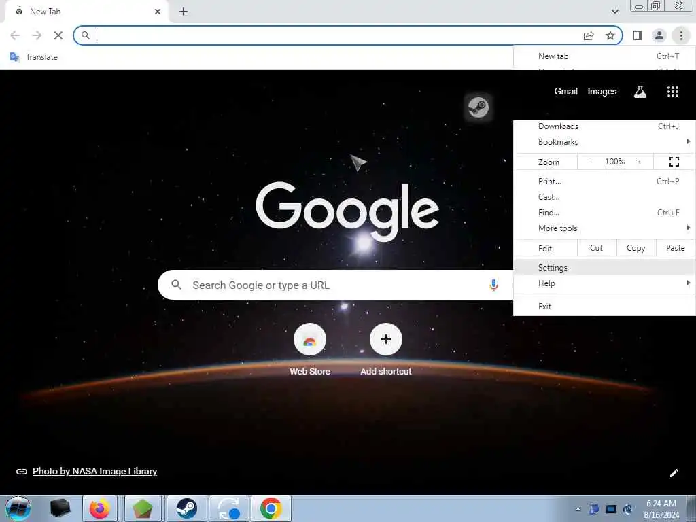The image size is (696, 522).
Task: Click Cut in the Edit row
Action: pos(596,248)
